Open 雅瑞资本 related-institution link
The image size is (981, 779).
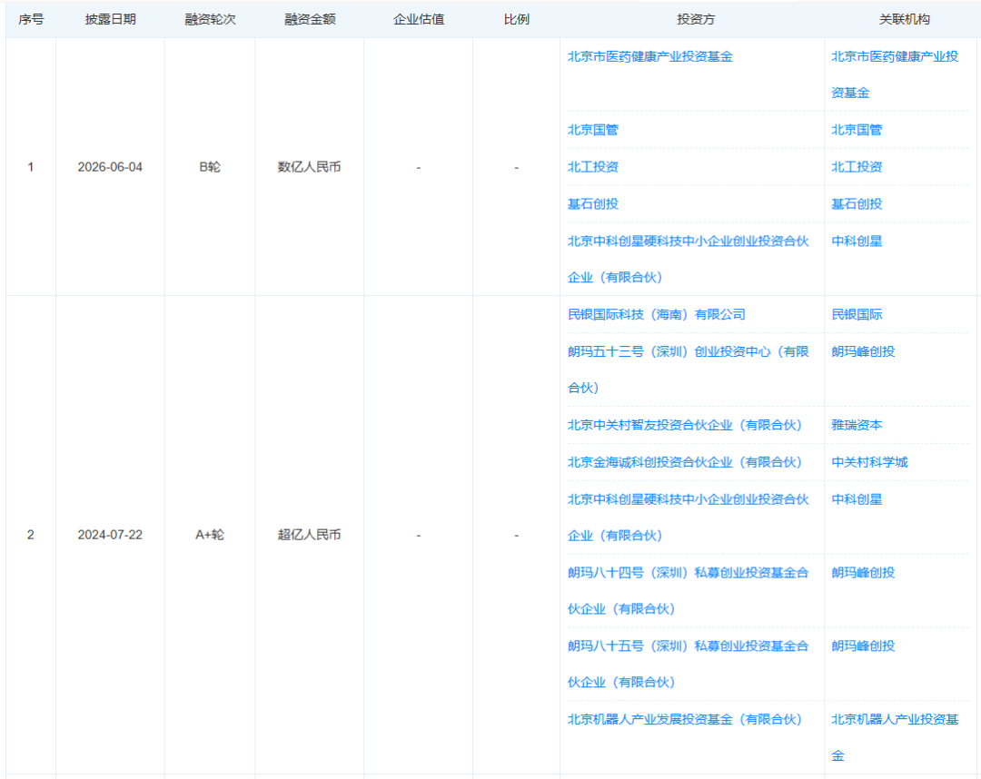tap(857, 425)
